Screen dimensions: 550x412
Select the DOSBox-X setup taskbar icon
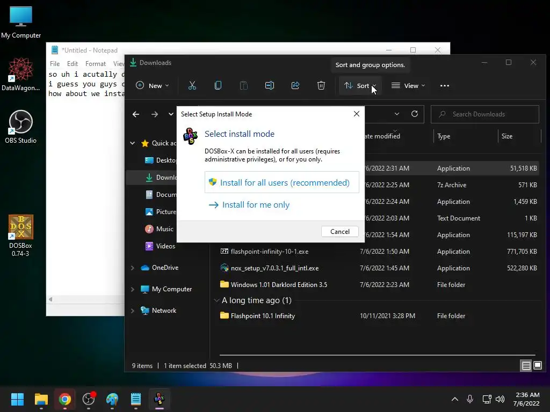coord(160,399)
